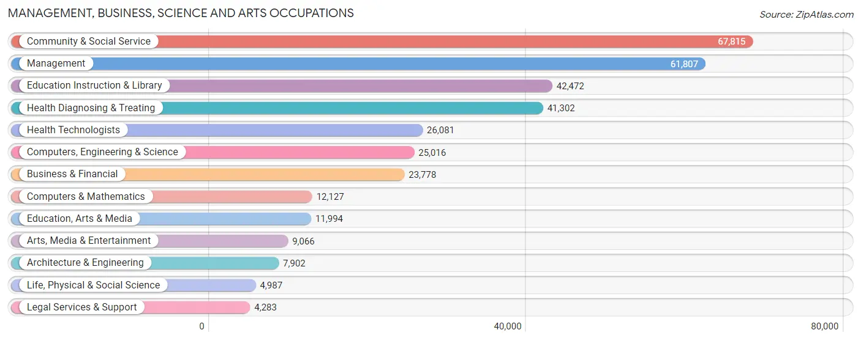This screenshot has height=341, width=861.
Task: Click the Education Instruction & Library label
Action: coord(94,86)
